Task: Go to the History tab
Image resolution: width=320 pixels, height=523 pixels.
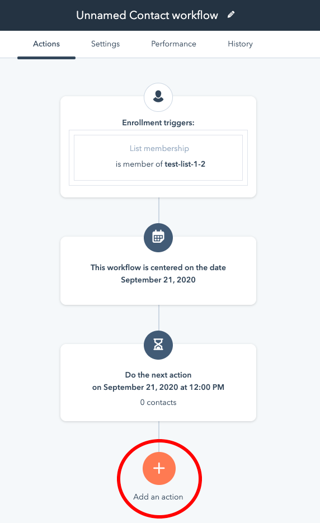Action: (x=240, y=44)
